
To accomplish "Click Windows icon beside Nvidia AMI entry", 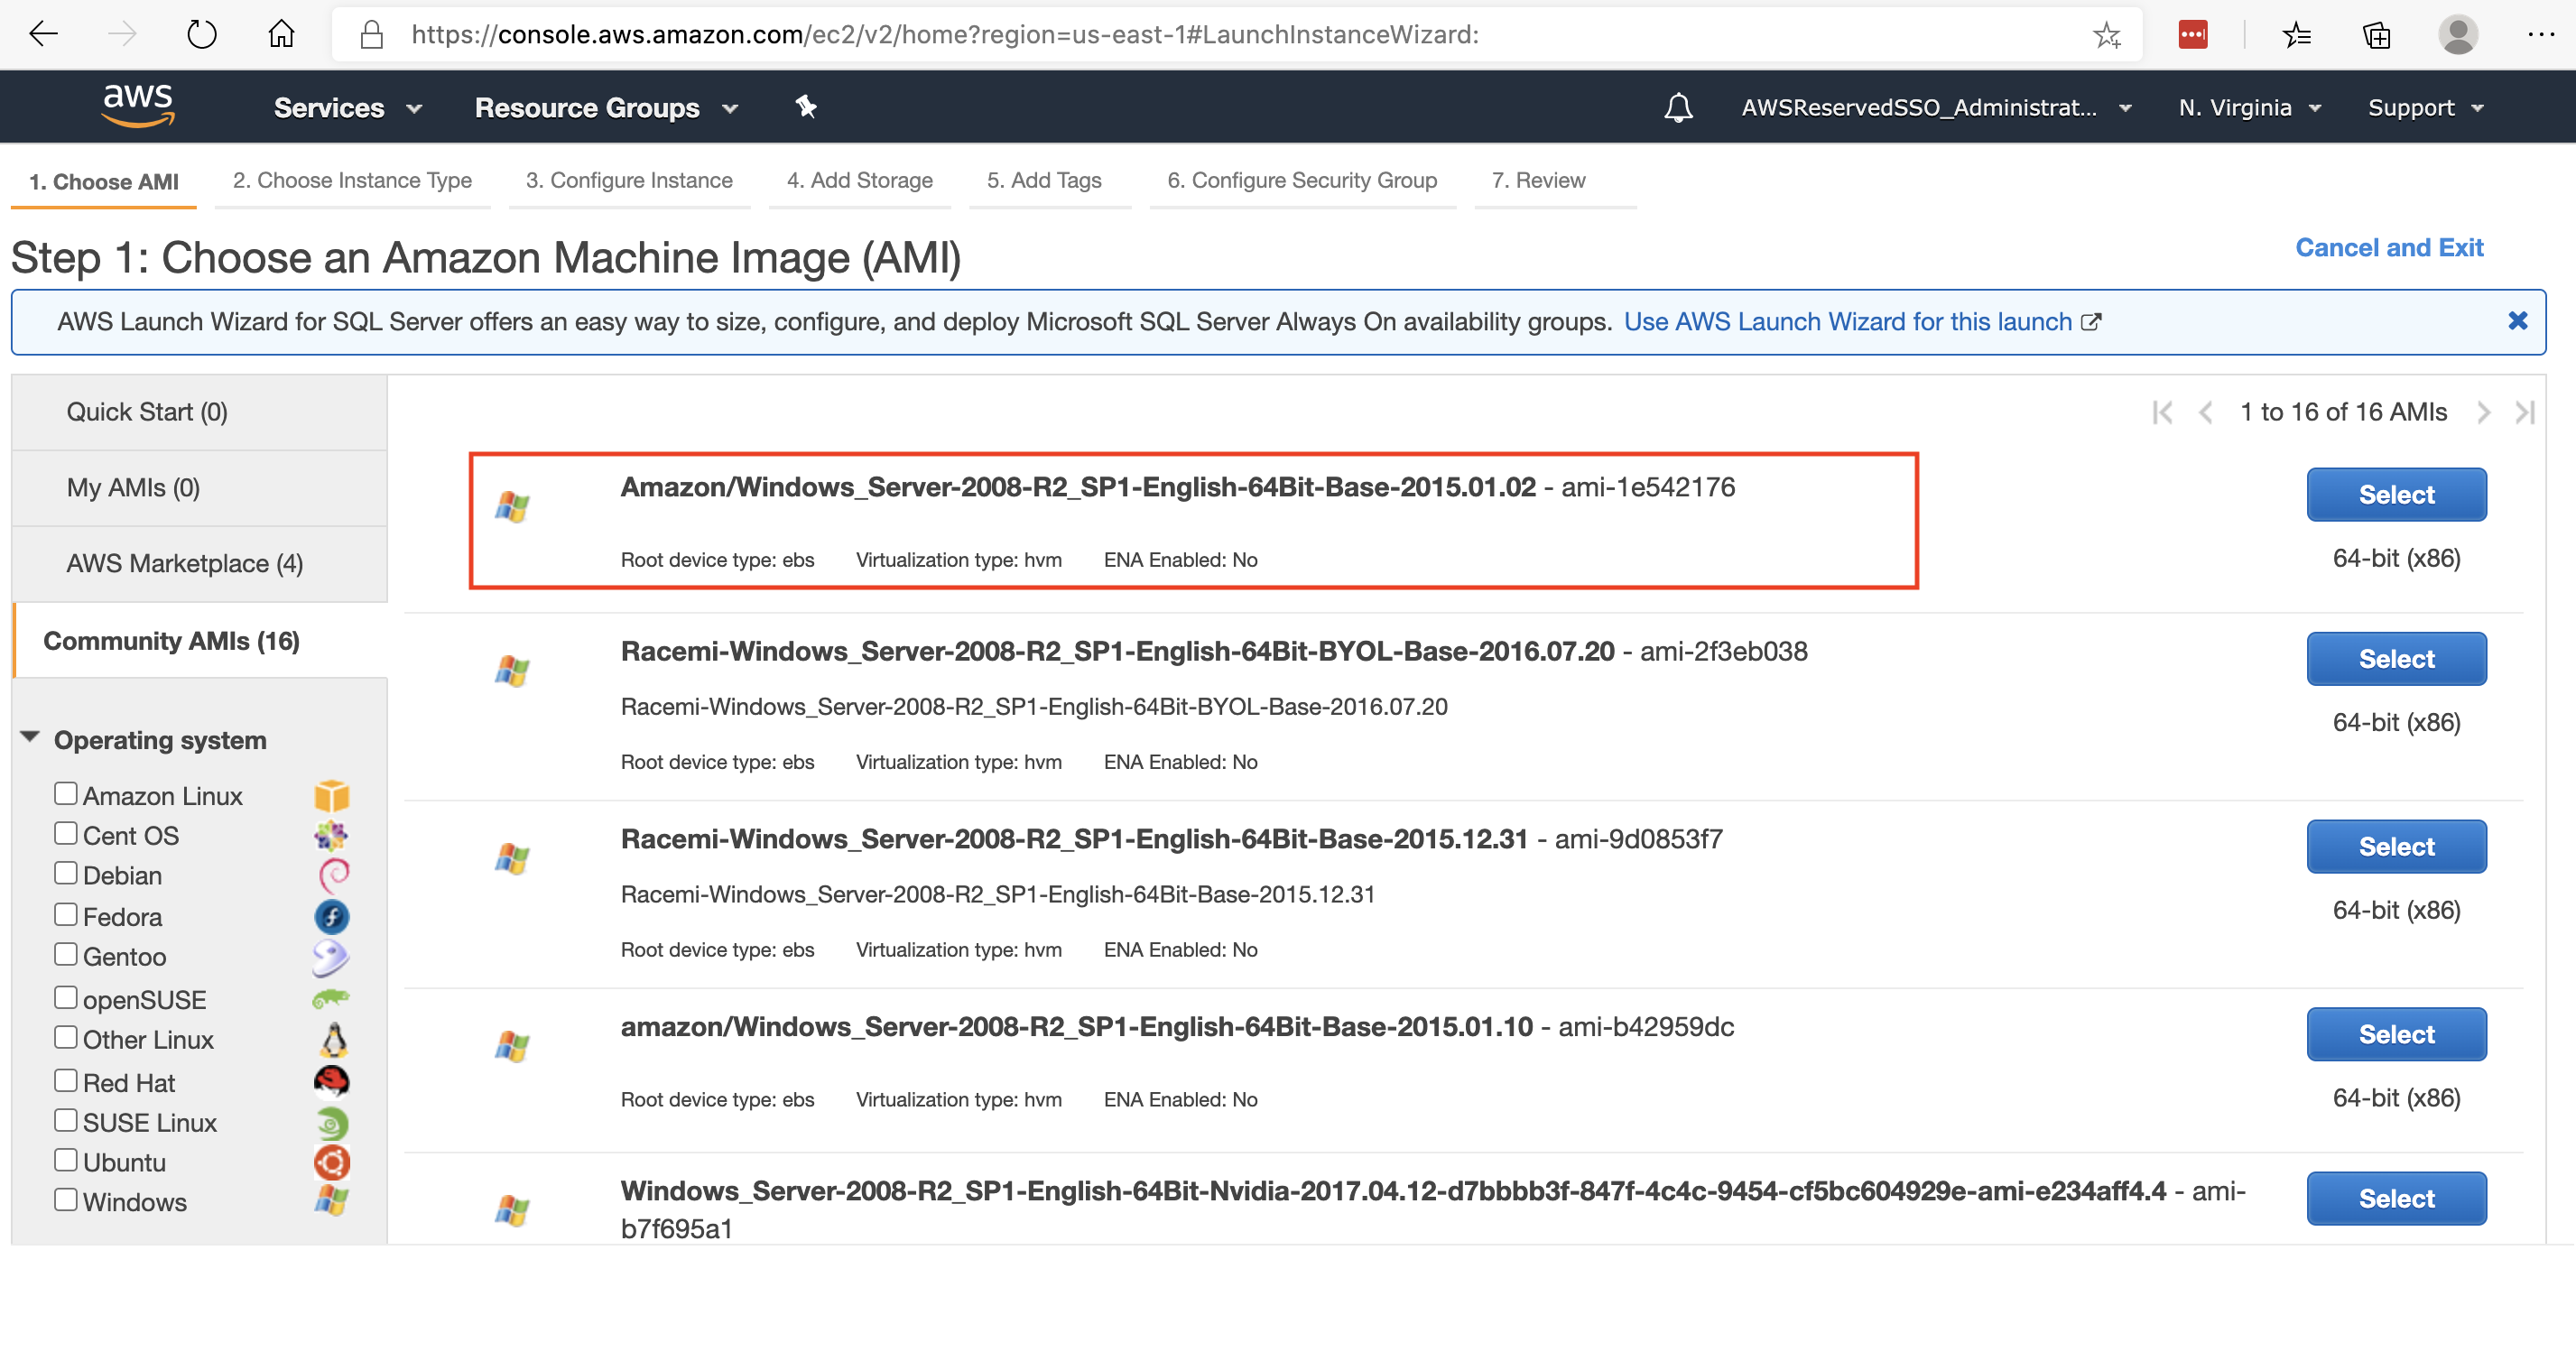I will (x=512, y=1210).
